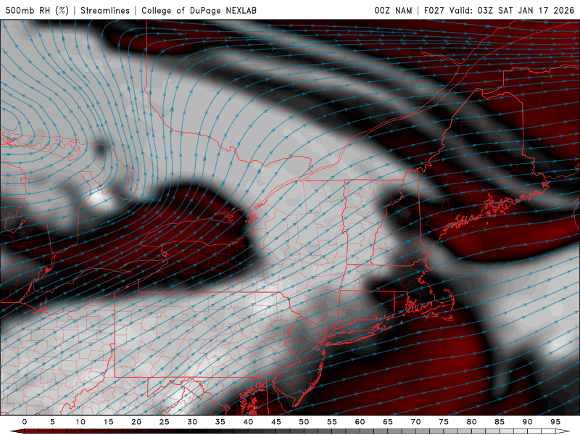The width and height of the screenshot is (580, 435).
Task: Click the colorbar label "5"
Action: point(52,422)
